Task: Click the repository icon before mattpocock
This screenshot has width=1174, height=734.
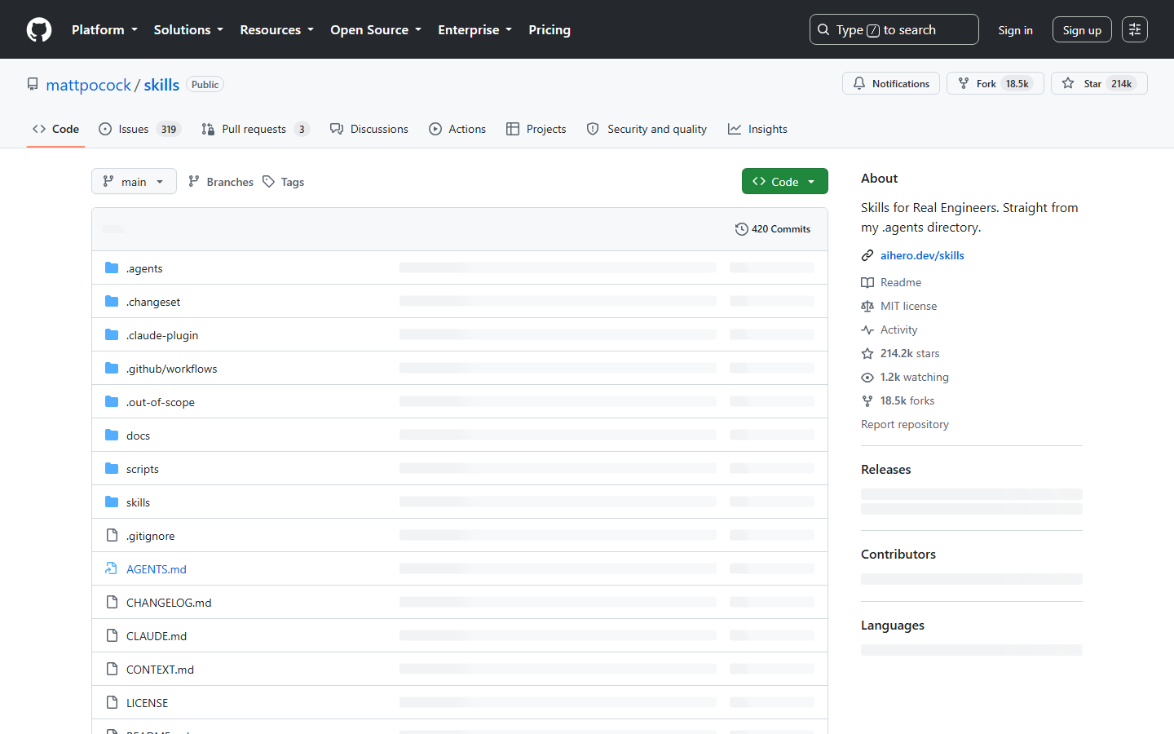Action: 33,84
